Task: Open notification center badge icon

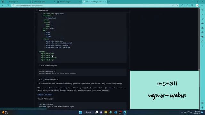Action: click(202, 112)
